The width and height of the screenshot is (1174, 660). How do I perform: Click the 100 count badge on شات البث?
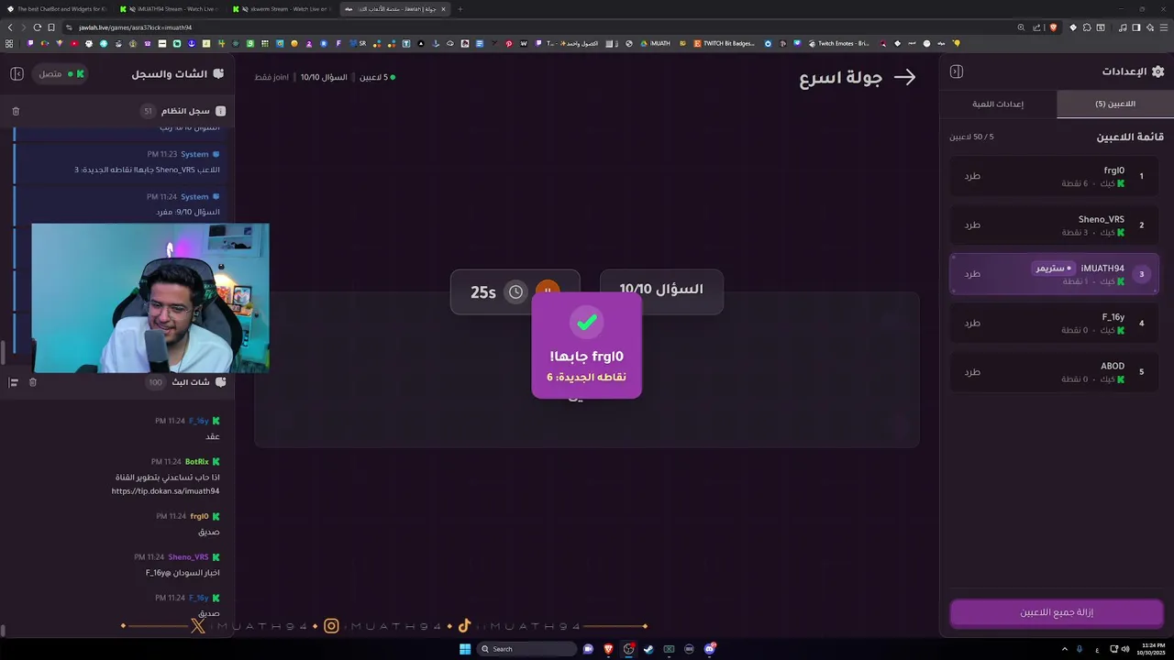click(x=155, y=382)
